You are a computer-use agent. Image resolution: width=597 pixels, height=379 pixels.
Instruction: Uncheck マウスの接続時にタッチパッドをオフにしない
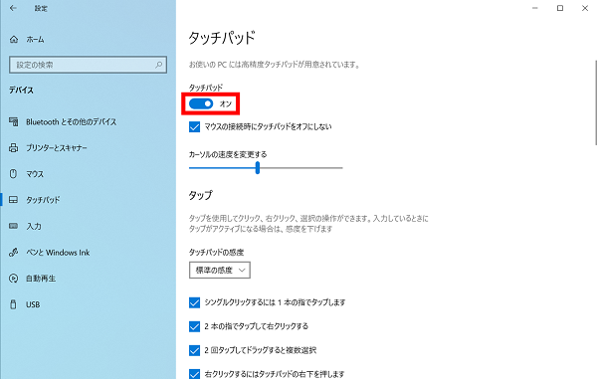[x=195, y=126]
